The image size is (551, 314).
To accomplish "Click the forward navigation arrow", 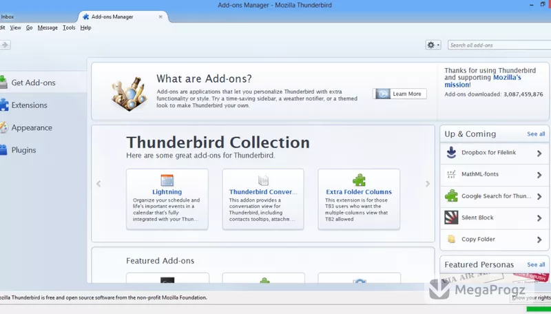I will click(5, 45).
